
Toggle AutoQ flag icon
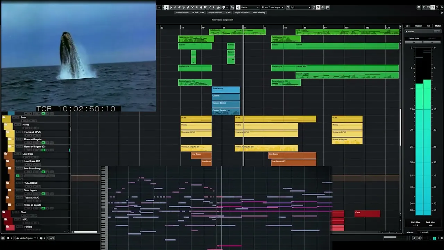(x=318, y=7)
